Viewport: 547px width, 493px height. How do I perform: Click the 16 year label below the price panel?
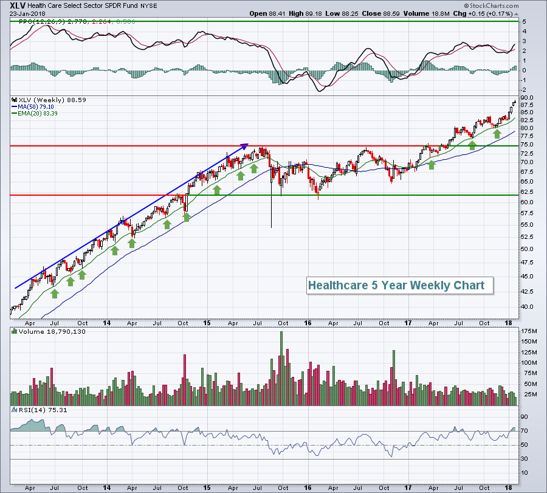point(308,323)
